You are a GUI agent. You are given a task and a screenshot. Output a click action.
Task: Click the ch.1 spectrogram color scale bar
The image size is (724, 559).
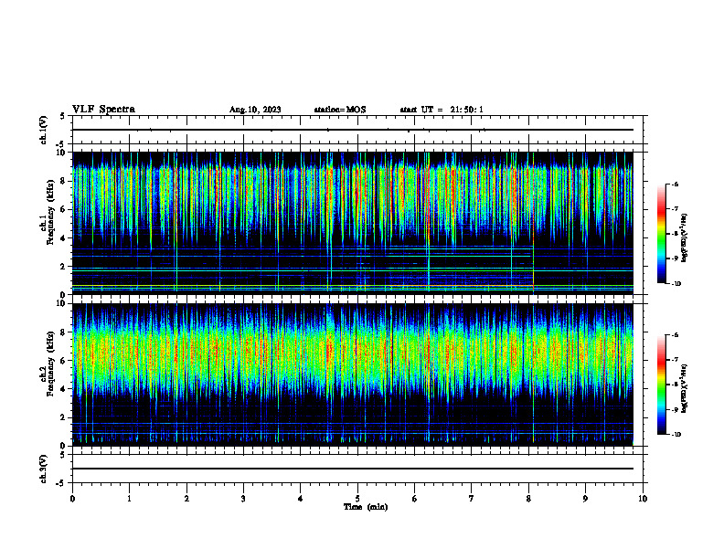point(662,234)
